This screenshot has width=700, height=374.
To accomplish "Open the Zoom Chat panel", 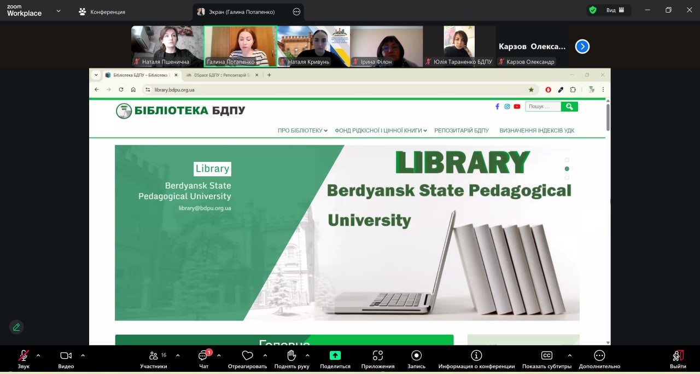I will [x=203, y=356].
